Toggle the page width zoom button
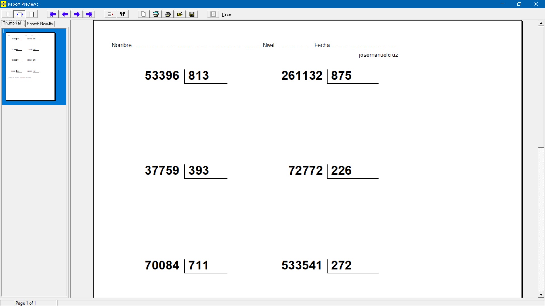This screenshot has width=545, height=306. coord(20,14)
